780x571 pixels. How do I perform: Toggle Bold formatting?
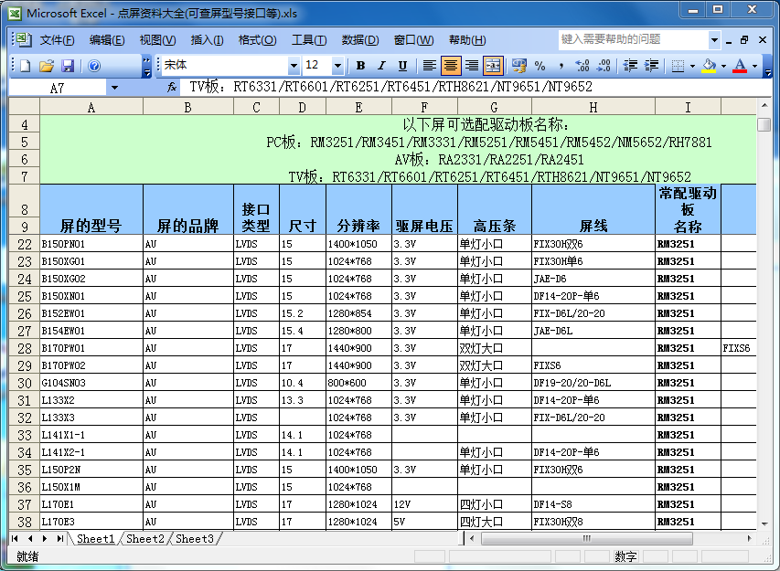click(x=361, y=66)
